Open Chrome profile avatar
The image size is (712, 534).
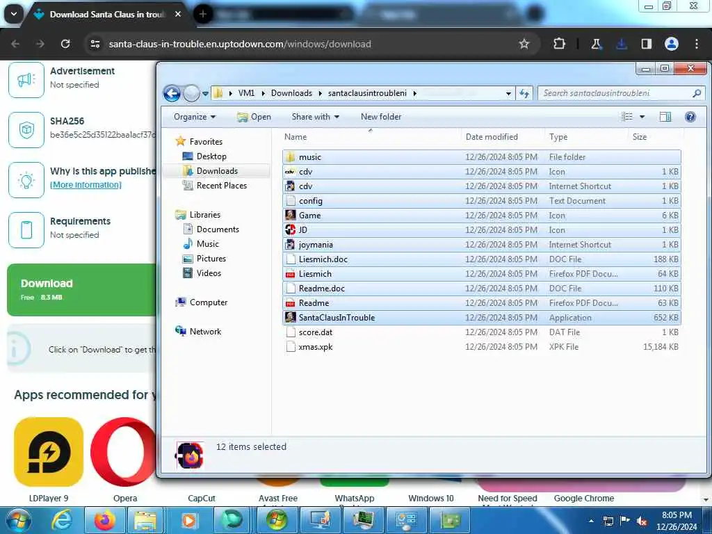(x=671, y=44)
